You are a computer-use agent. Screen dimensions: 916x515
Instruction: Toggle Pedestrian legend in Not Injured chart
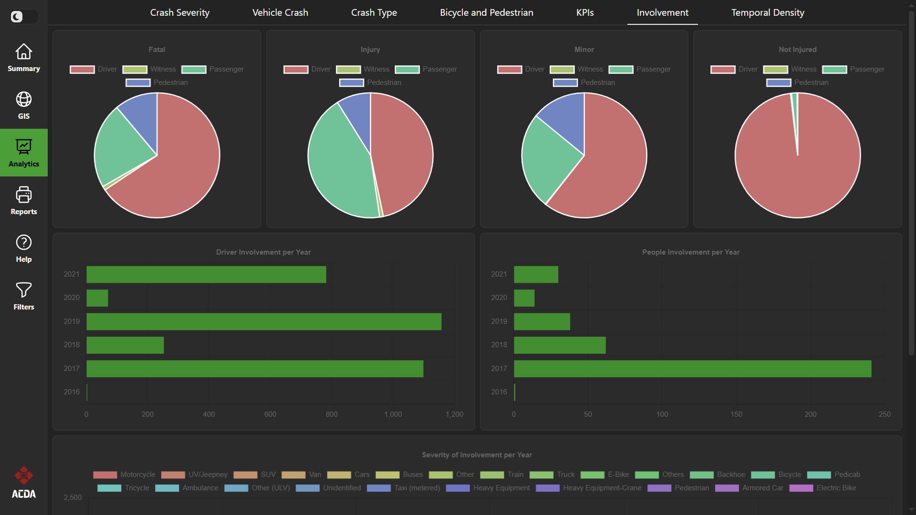[798, 82]
